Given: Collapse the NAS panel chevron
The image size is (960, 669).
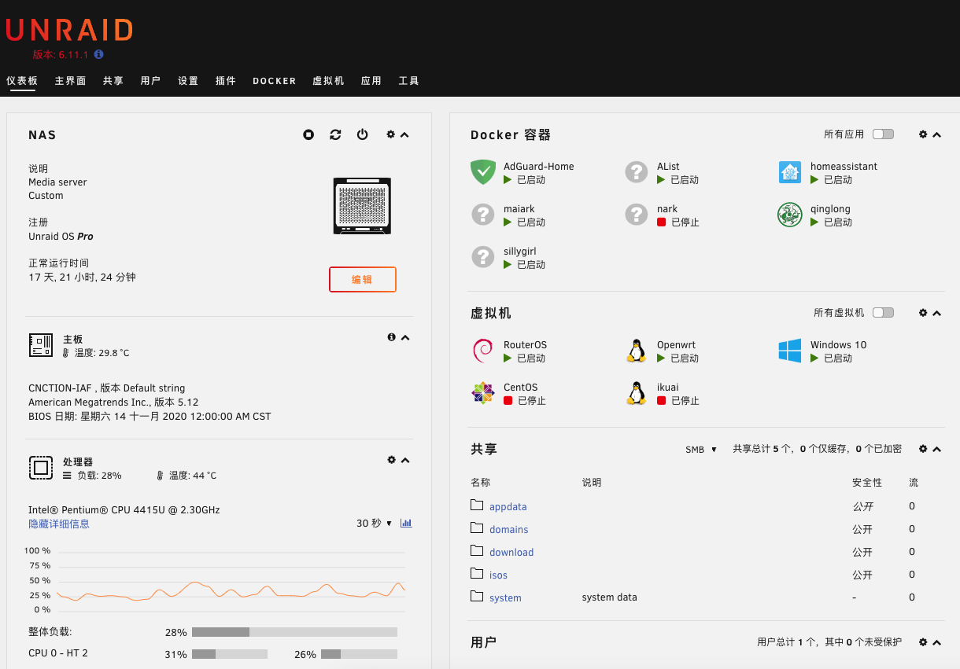Looking at the screenshot, I should click(404, 135).
